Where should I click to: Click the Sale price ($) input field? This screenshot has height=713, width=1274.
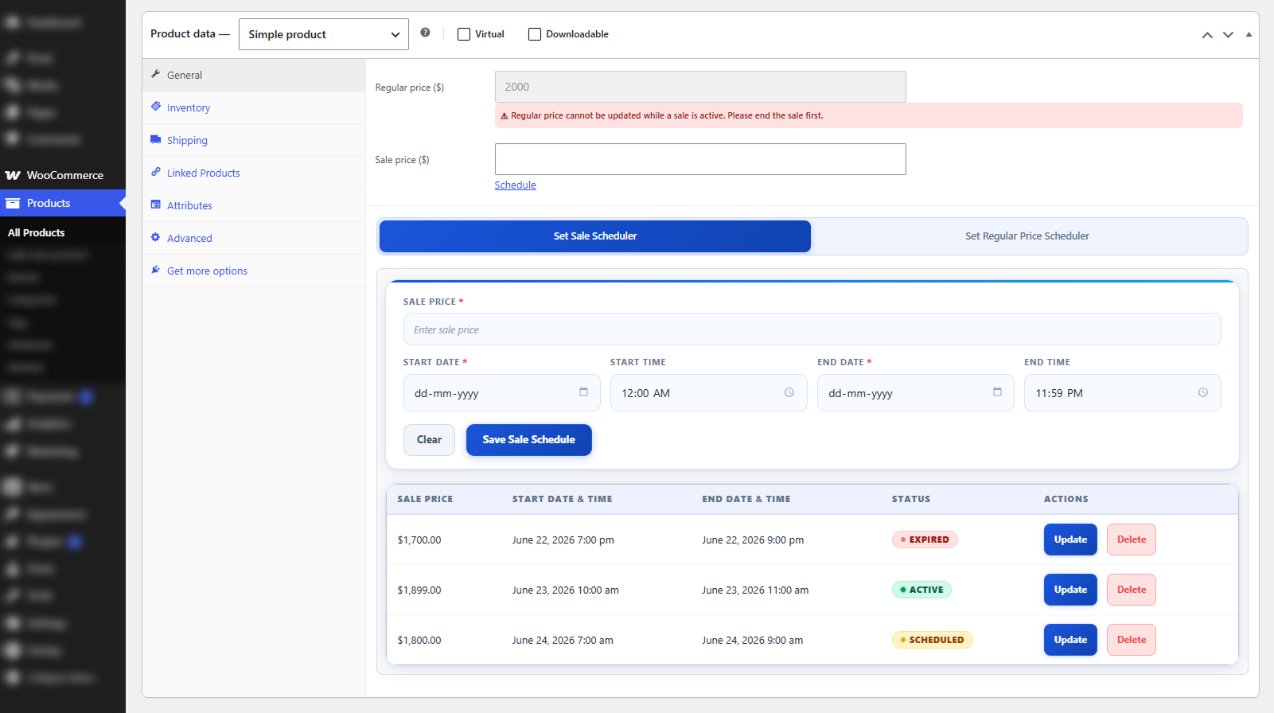(700, 159)
